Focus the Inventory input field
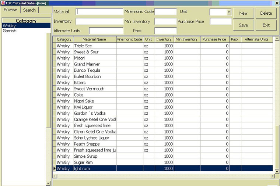 (99, 21)
